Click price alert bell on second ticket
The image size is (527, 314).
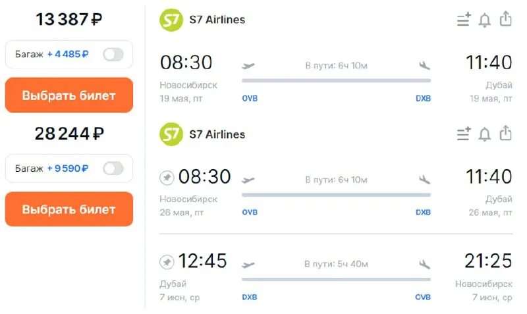point(485,134)
